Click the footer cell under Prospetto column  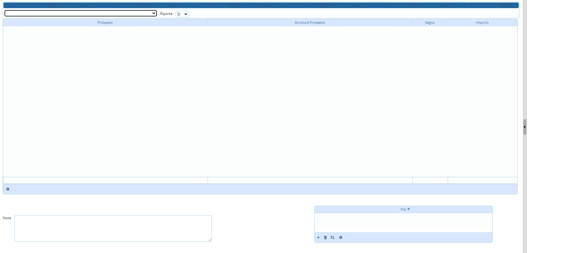pos(105,180)
